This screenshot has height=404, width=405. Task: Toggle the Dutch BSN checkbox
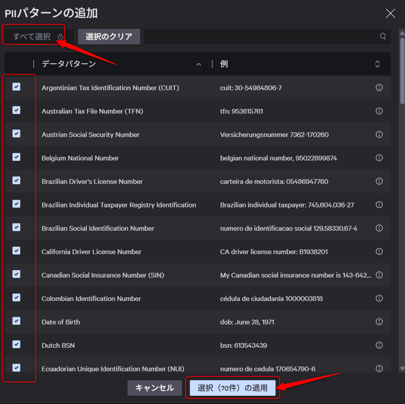click(16, 344)
